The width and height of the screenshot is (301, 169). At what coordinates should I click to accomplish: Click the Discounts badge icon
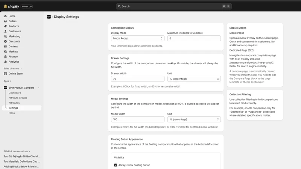[5, 41]
